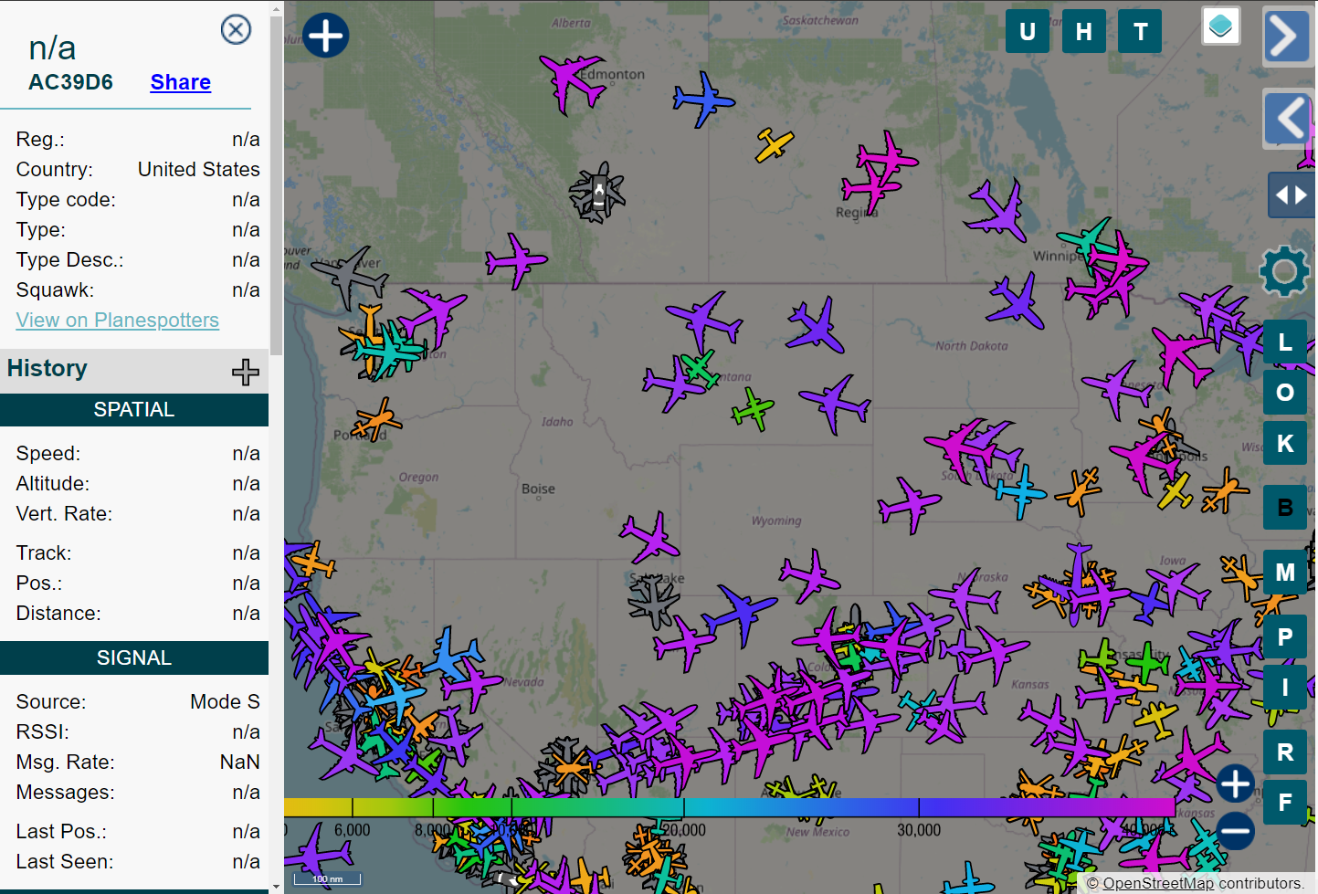Toggle the P map button
1318x894 pixels.
click(1285, 636)
